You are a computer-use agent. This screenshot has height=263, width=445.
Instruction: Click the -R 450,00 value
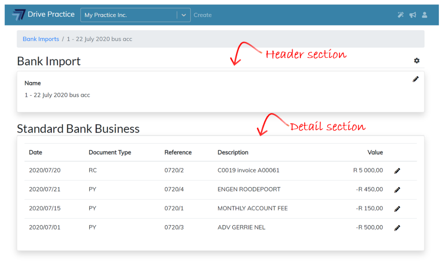click(369, 189)
